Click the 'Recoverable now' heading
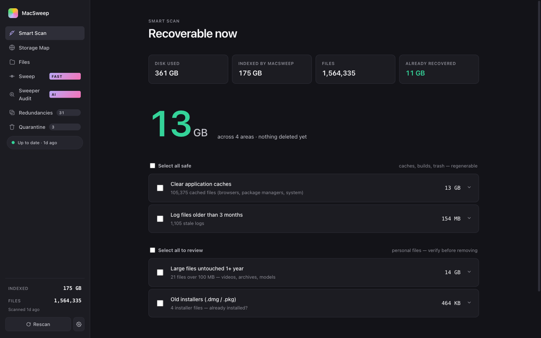Screen dimensions: 541x338 [x=193, y=33]
